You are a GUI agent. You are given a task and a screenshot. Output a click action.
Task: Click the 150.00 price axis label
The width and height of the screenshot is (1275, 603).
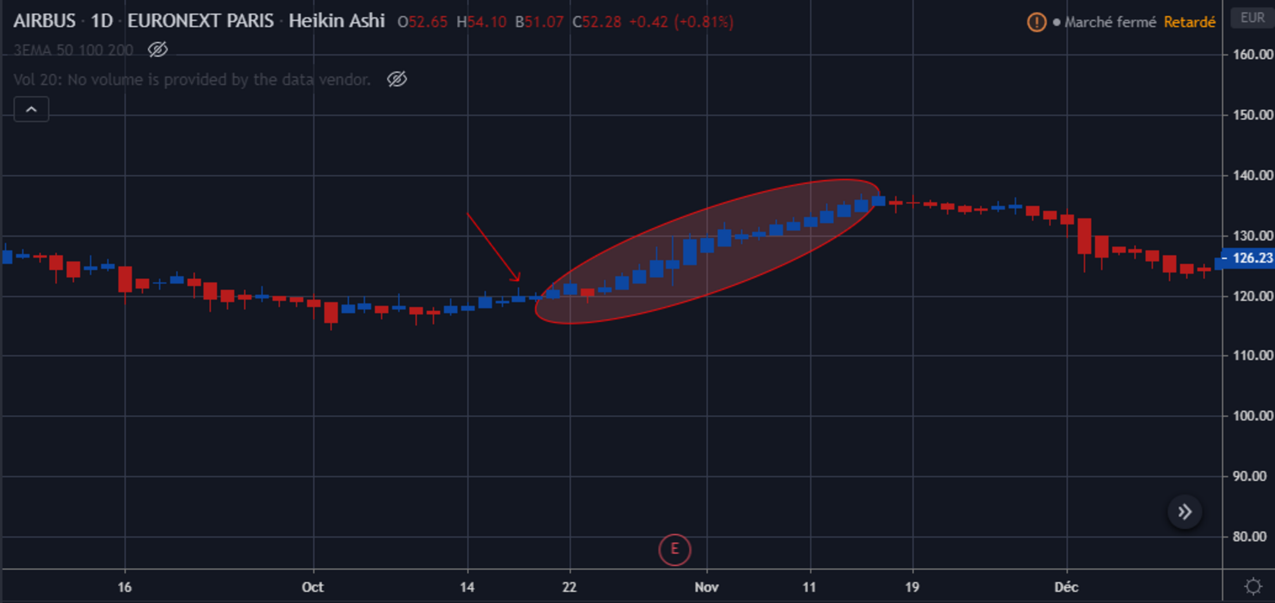(1252, 115)
